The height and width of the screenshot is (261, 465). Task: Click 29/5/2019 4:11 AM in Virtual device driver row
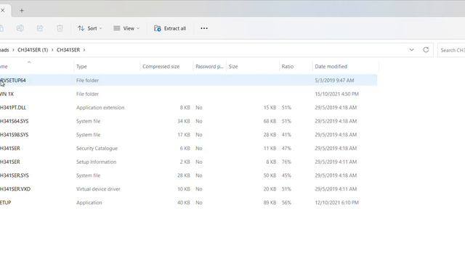pos(336,189)
